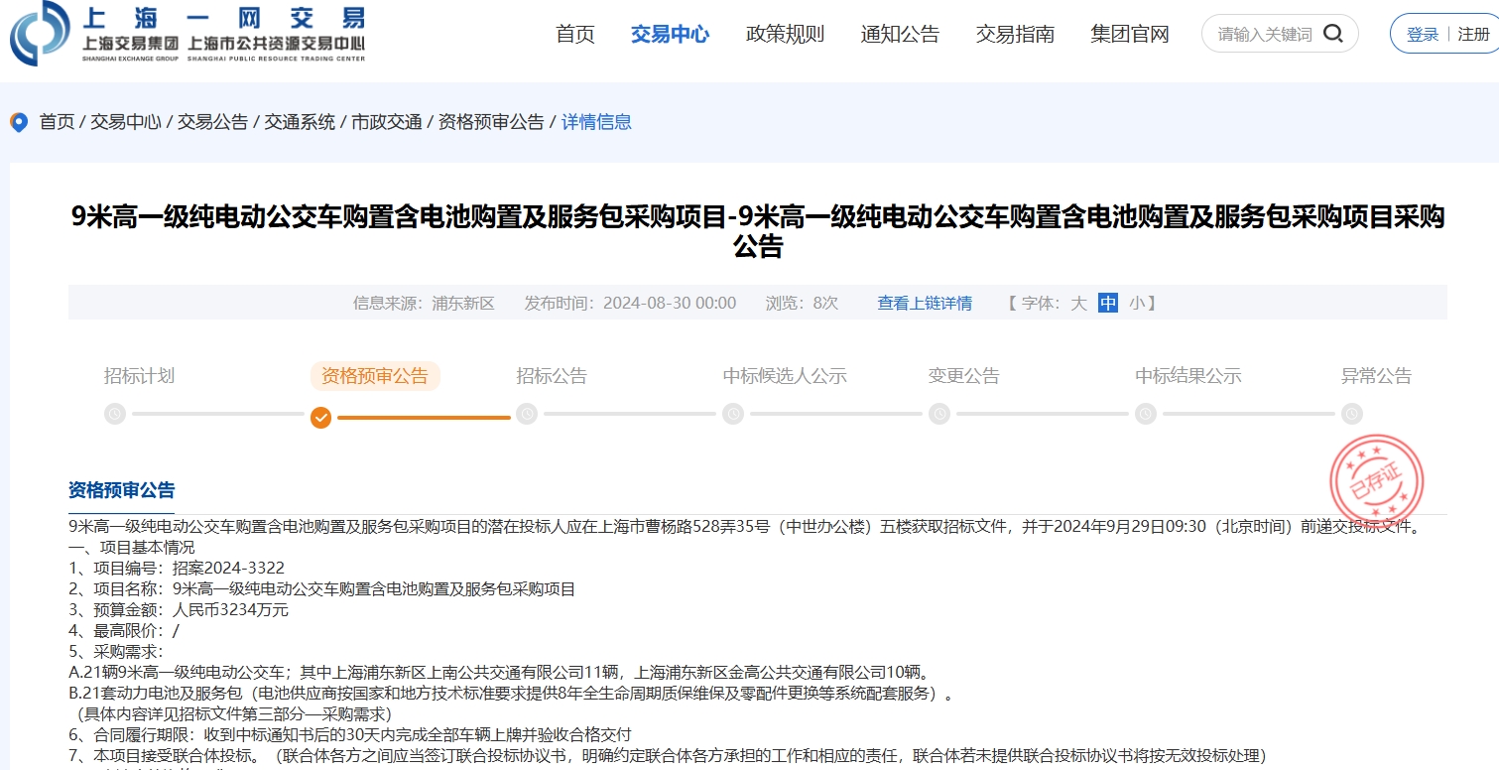Click the orange checkmark step icon
The image size is (1499, 770).
point(320,417)
